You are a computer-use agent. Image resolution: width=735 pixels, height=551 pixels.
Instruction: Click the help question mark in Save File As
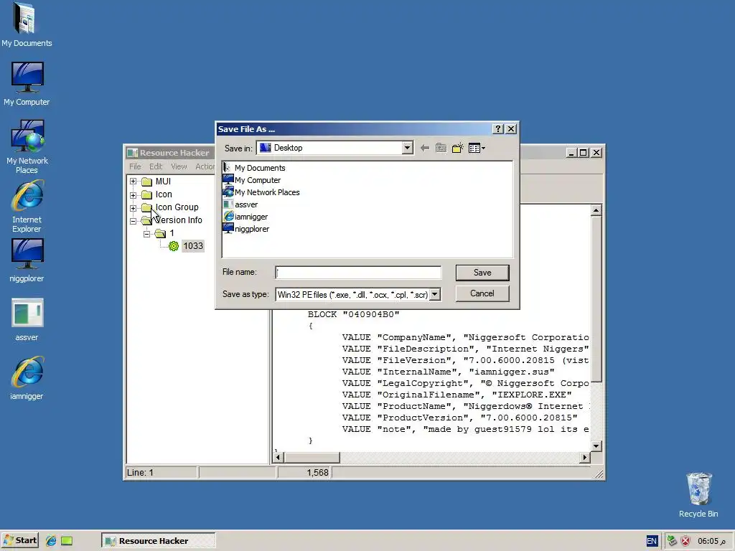tap(498, 129)
